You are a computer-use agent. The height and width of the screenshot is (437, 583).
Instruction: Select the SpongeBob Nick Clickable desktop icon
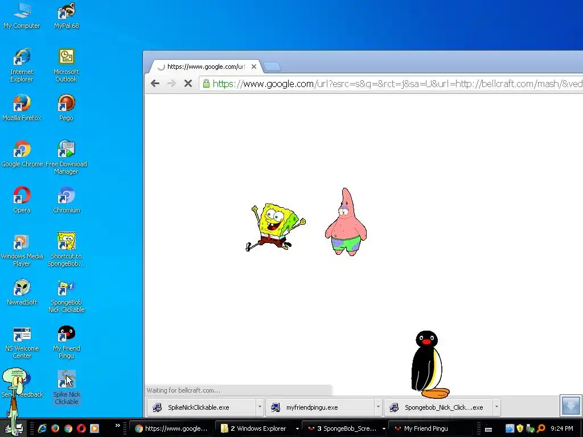(66, 295)
